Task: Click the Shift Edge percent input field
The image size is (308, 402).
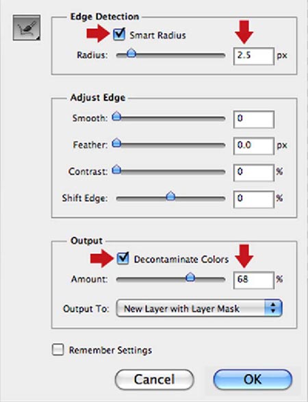Action: click(x=254, y=199)
